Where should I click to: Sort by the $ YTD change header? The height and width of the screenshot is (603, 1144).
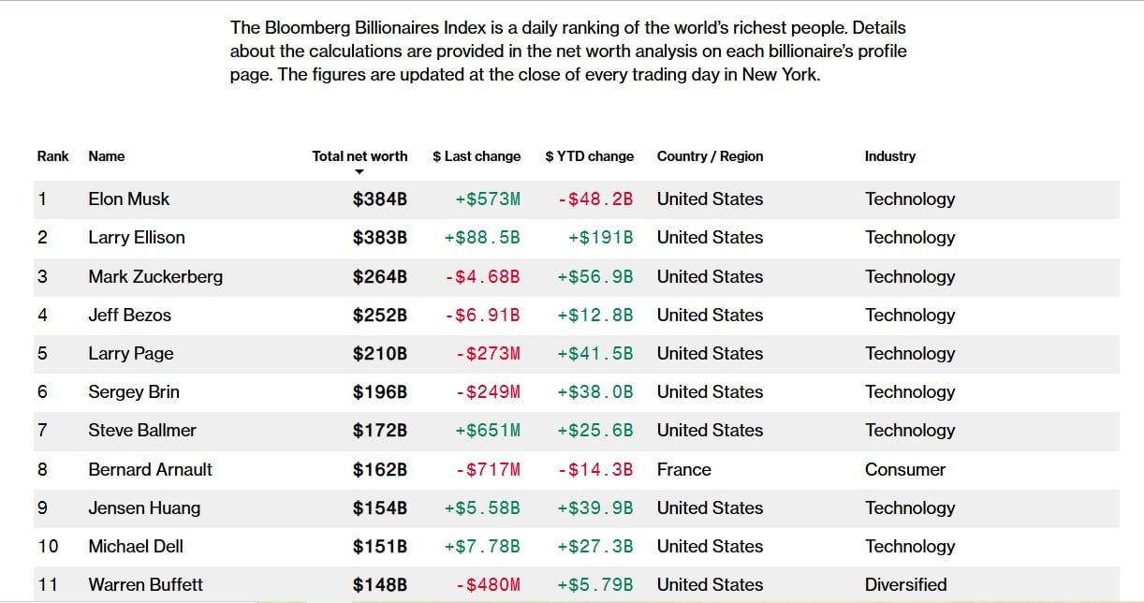coord(589,156)
